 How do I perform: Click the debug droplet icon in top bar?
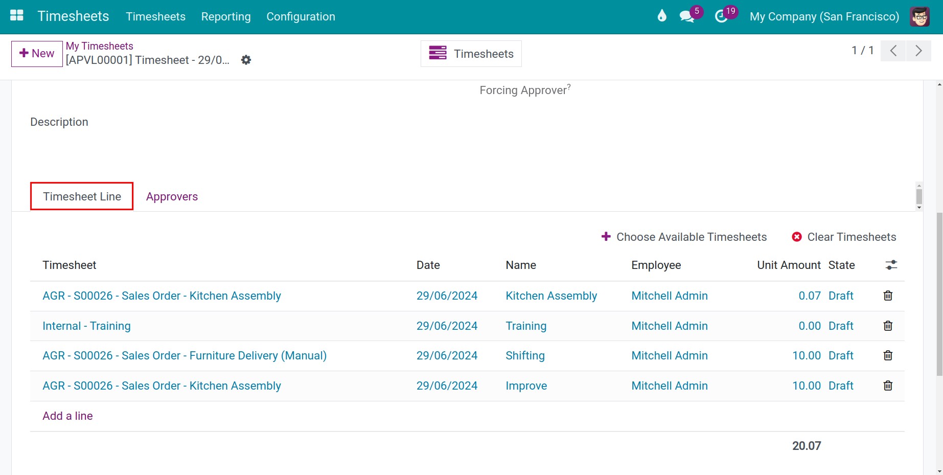(x=662, y=16)
